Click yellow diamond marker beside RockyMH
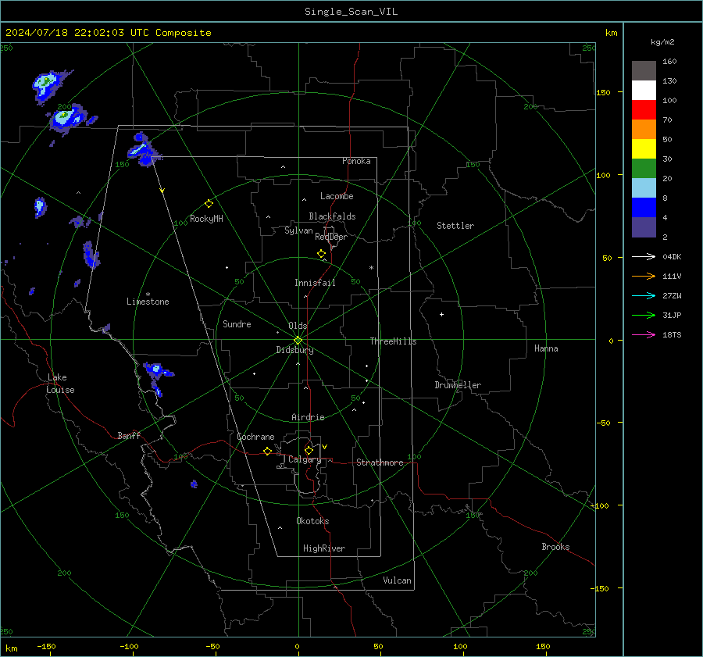703x657 pixels. [x=209, y=204]
